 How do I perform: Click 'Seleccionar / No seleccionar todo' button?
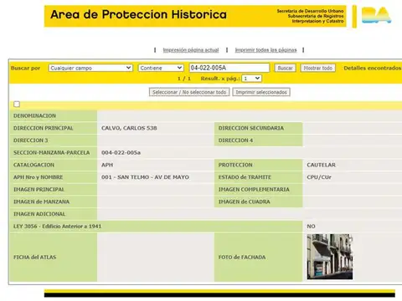point(189,92)
